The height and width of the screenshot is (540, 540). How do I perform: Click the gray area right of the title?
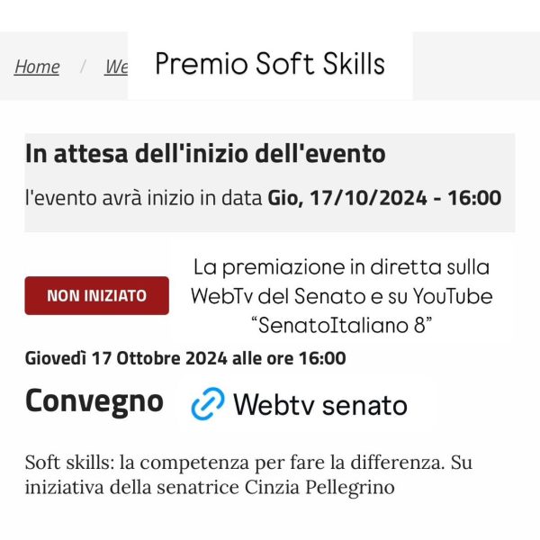[476, 66]
